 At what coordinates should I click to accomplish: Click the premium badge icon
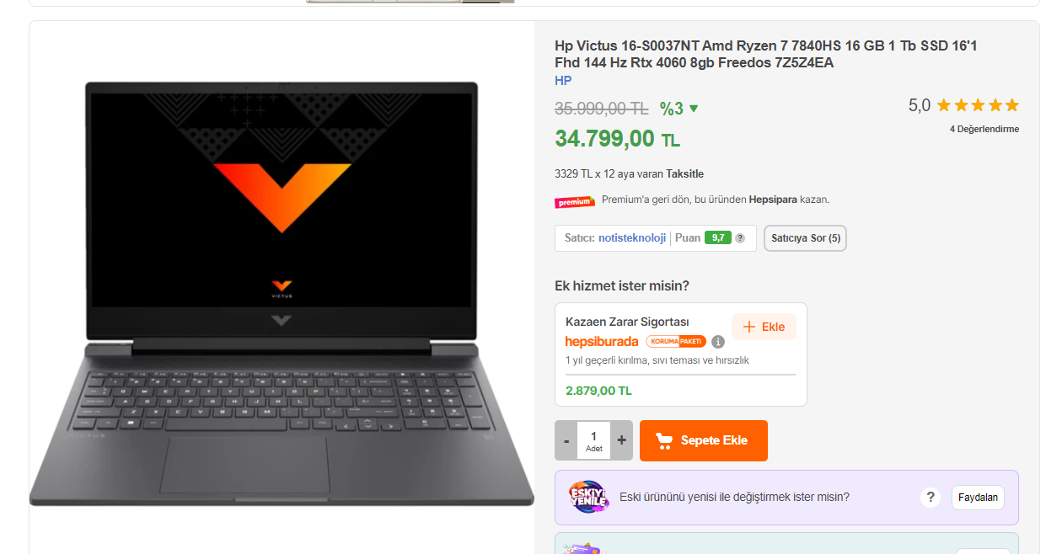(574, 201)
